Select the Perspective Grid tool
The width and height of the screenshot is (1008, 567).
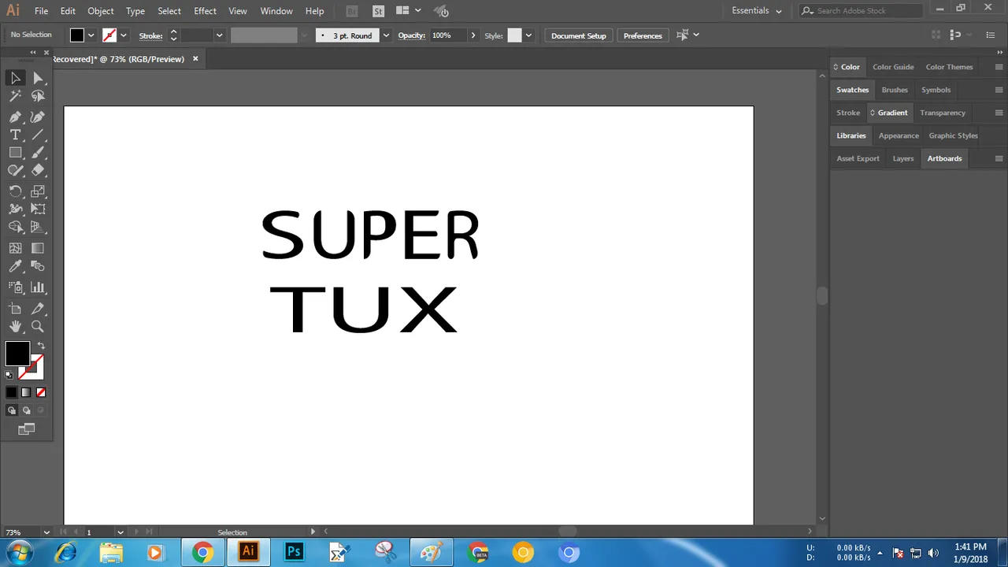pyautogui.click(x=38, y=227)
